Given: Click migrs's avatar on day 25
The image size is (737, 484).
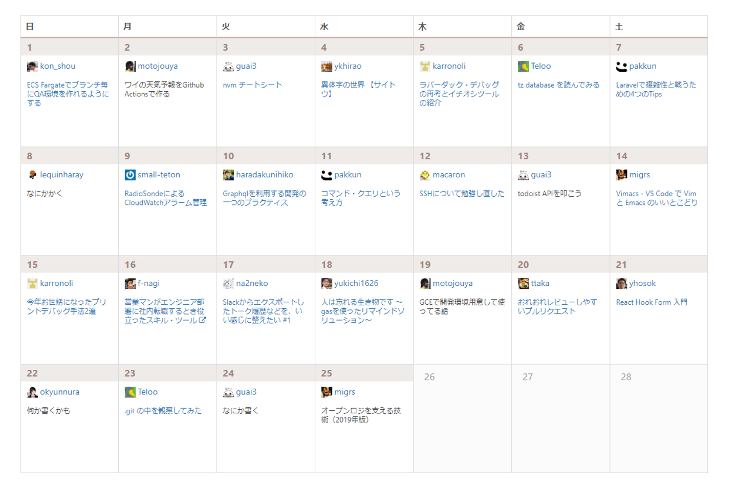Looking at the screenshot, I should [x=327, y=392].
